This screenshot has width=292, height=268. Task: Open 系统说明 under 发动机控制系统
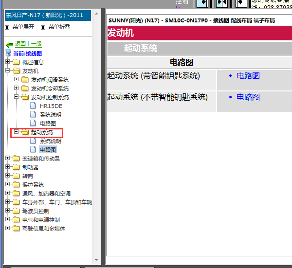tap(51, 115)
